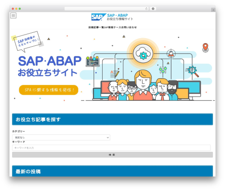Focus the キーワード input field
225x190 pixels.
tap(111, 148)
